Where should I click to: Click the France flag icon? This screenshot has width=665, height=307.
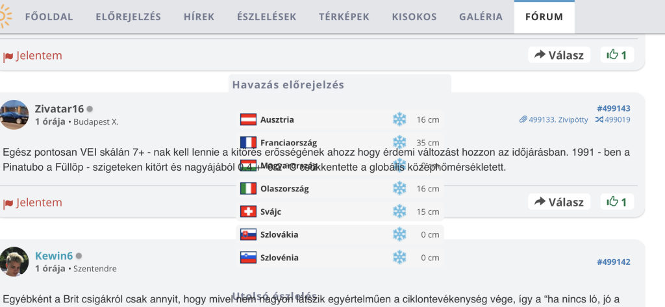pos(248,142)
